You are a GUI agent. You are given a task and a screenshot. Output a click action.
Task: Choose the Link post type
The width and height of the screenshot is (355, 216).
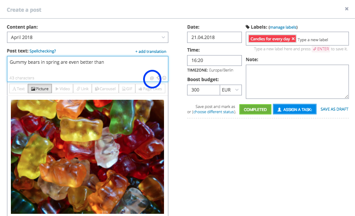(82, 89)
